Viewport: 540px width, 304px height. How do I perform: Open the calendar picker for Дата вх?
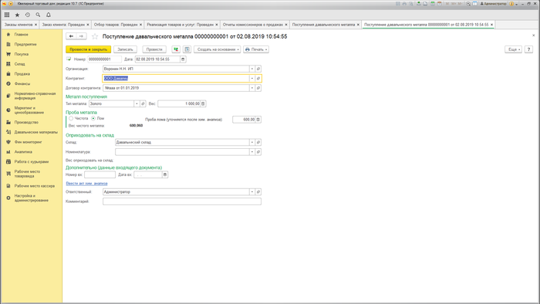click(165, 174)
